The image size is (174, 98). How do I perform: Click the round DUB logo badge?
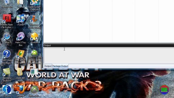click(x=164, y=90)
